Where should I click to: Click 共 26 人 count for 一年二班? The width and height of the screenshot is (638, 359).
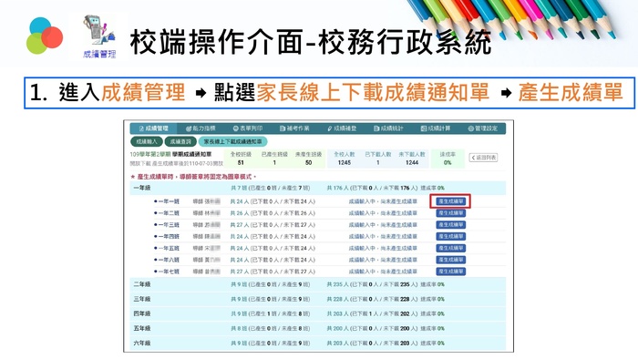tap(240, 213)
